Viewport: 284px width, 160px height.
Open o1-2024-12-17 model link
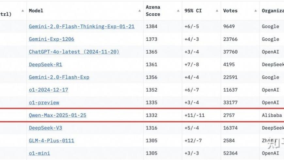(49, 90)
